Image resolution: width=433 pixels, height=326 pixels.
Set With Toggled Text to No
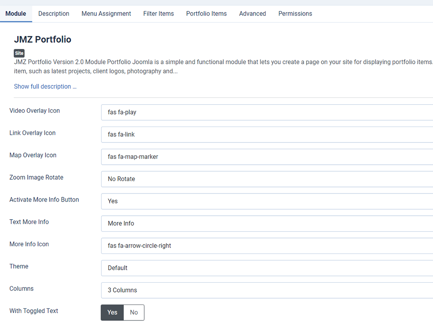(x=134, y=312)
